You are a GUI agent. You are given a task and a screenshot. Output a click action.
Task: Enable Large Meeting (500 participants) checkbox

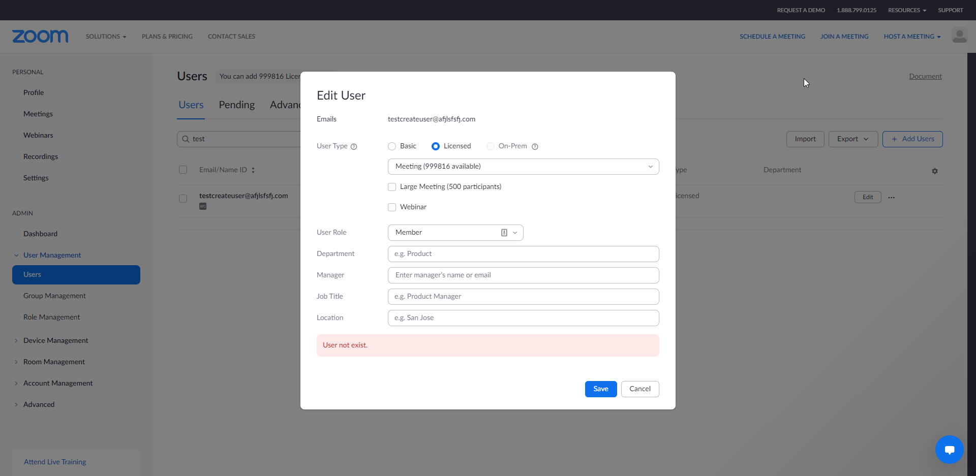tap(392, 187)
